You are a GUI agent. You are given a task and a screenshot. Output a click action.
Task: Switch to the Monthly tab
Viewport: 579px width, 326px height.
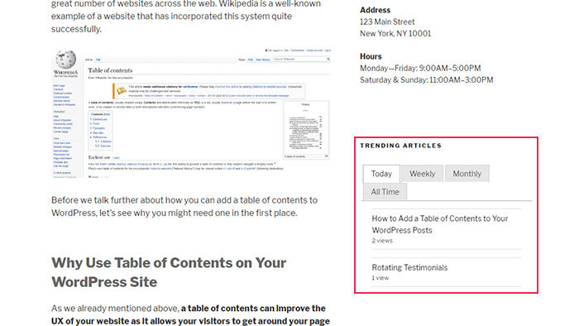click(467, 174)
